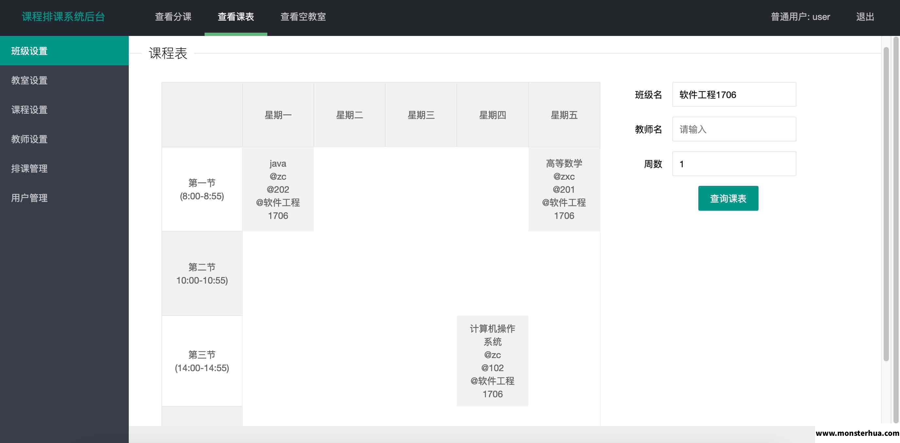Viewport: 900px width, 443px height.
Task: Focus the 教师名 input field
Action: [734, 129]
